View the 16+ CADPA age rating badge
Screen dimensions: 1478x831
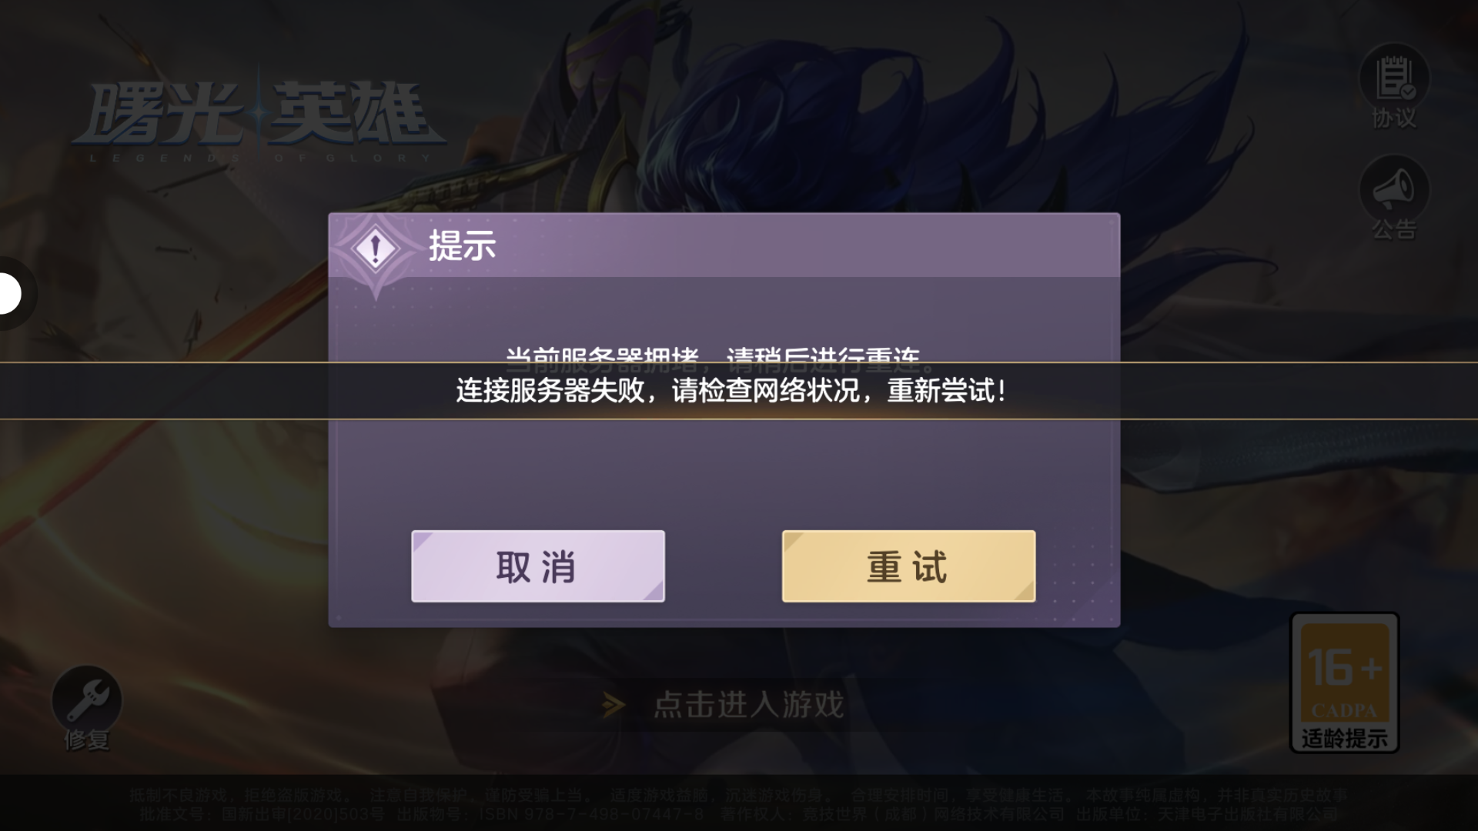click(x=1344, y=682)
